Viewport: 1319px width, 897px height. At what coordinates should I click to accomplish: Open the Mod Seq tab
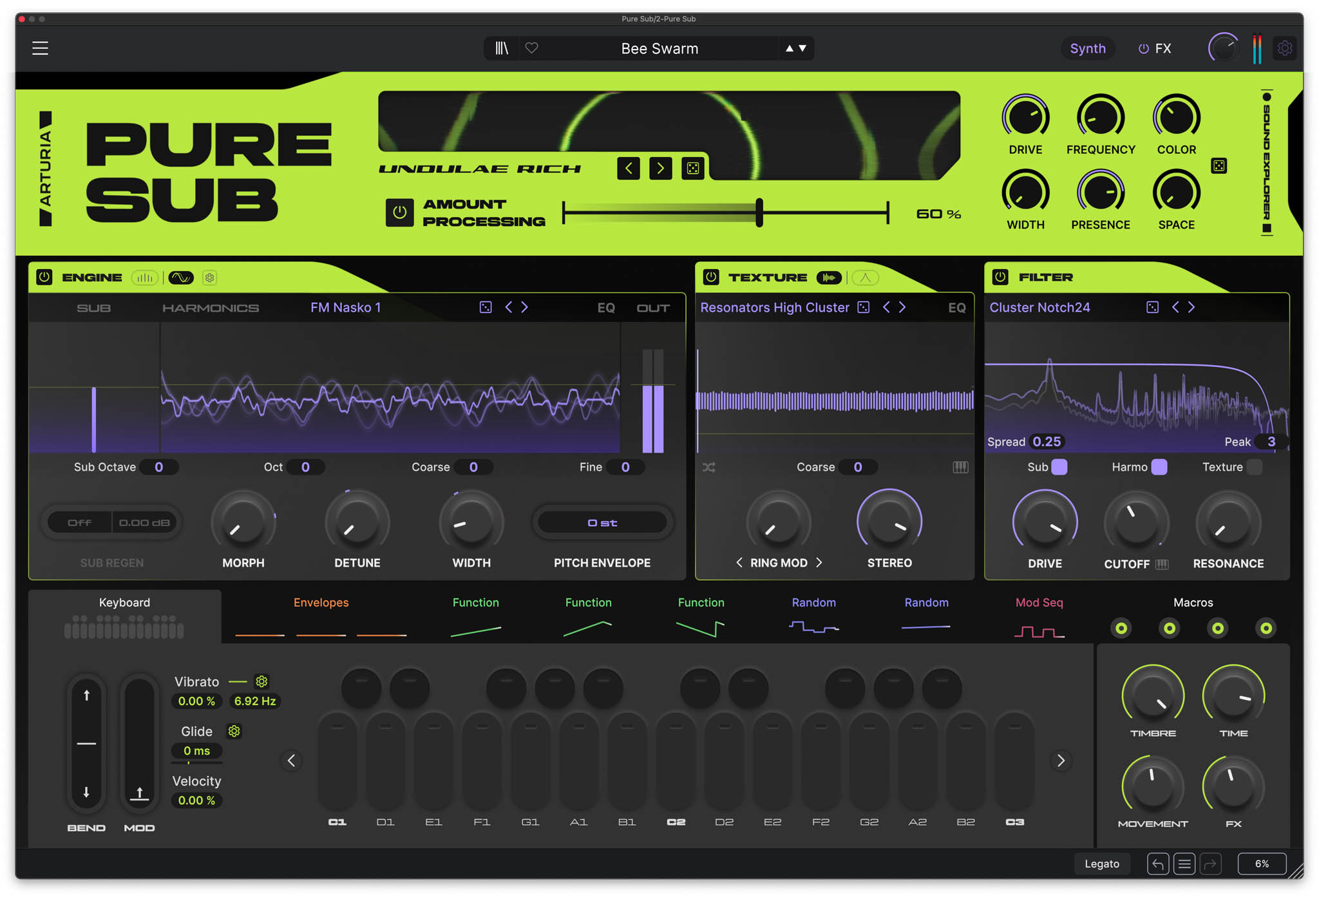tap(1039, 615)
